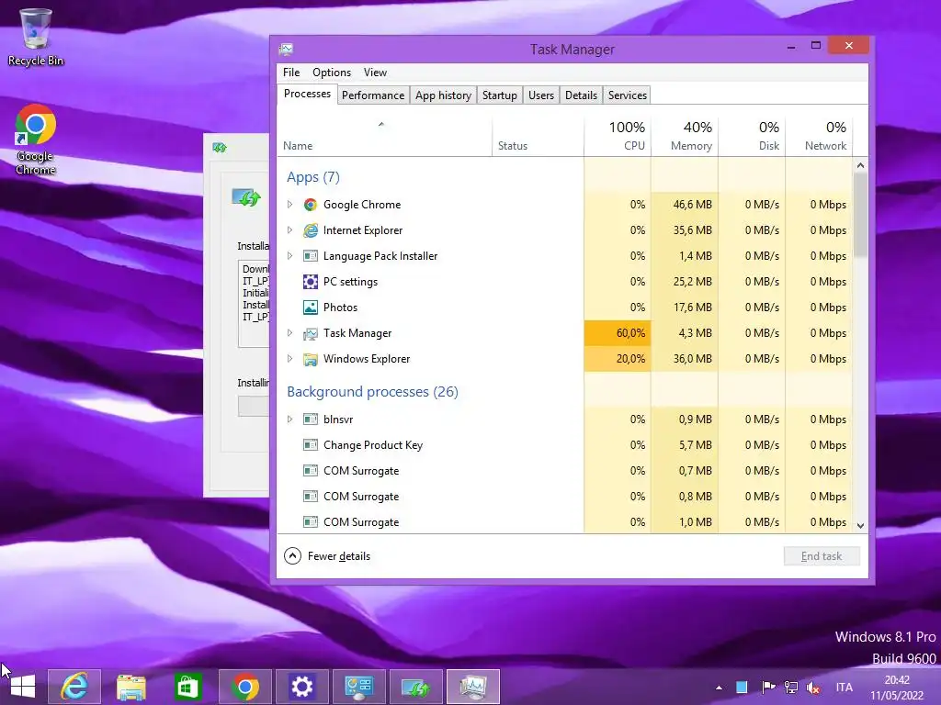Open File Explorer from the taskbar
941x705 pixels.
(130, 687)
